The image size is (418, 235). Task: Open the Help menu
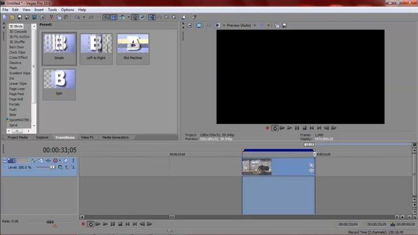(82, 10)
